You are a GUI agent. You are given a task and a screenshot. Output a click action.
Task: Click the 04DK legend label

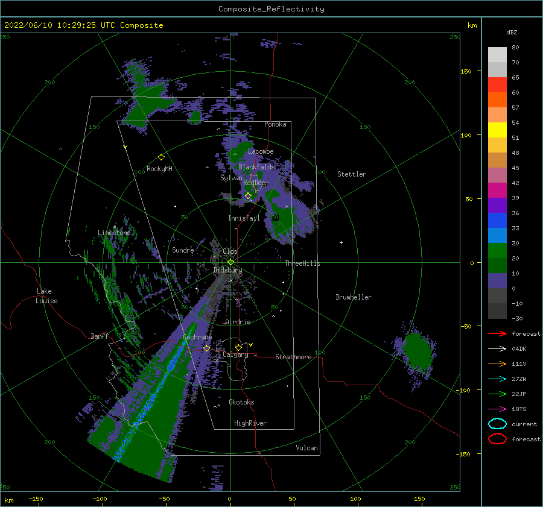click(x=519, y=349)
